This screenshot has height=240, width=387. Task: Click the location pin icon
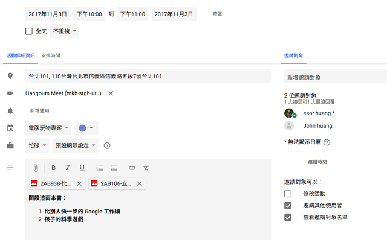coord(10,76)
